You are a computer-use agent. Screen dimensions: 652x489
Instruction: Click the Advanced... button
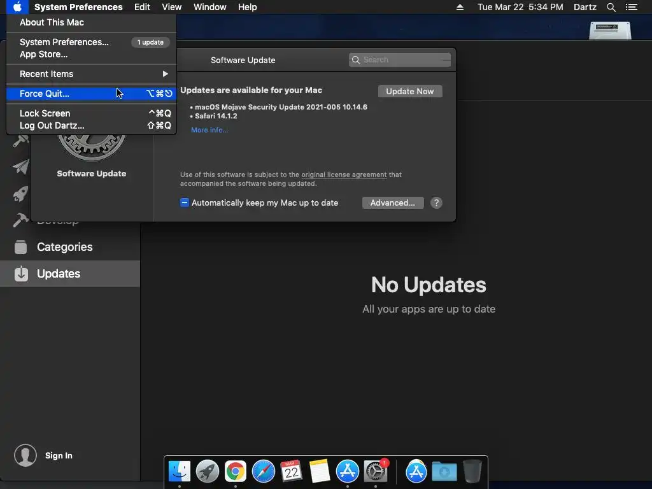393,203
